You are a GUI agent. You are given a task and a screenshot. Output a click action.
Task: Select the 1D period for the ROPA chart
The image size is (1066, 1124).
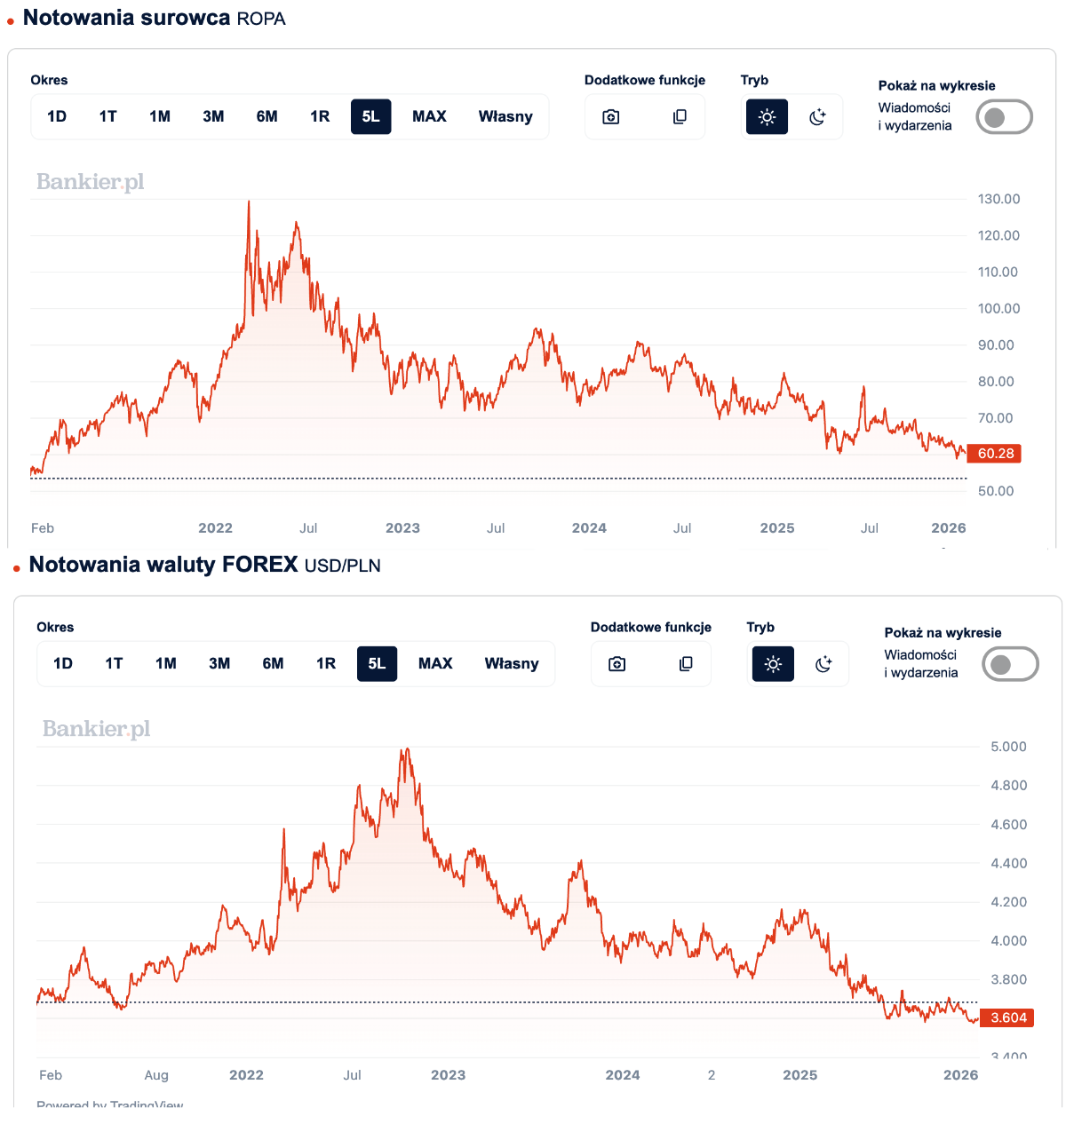tap(57, 117)
